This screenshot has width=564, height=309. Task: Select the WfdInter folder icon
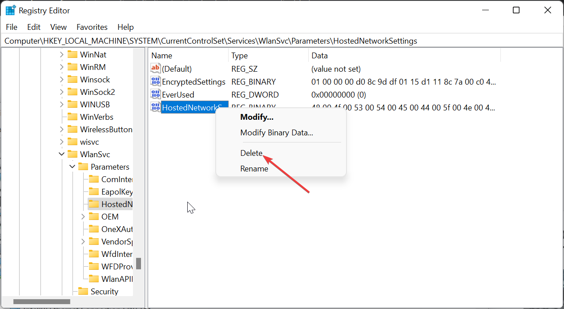point(94,254)
